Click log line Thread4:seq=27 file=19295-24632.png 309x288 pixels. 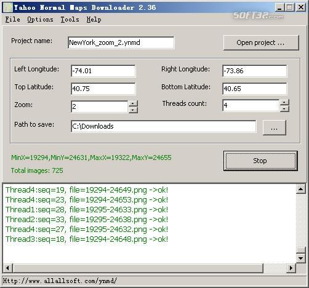86,230
